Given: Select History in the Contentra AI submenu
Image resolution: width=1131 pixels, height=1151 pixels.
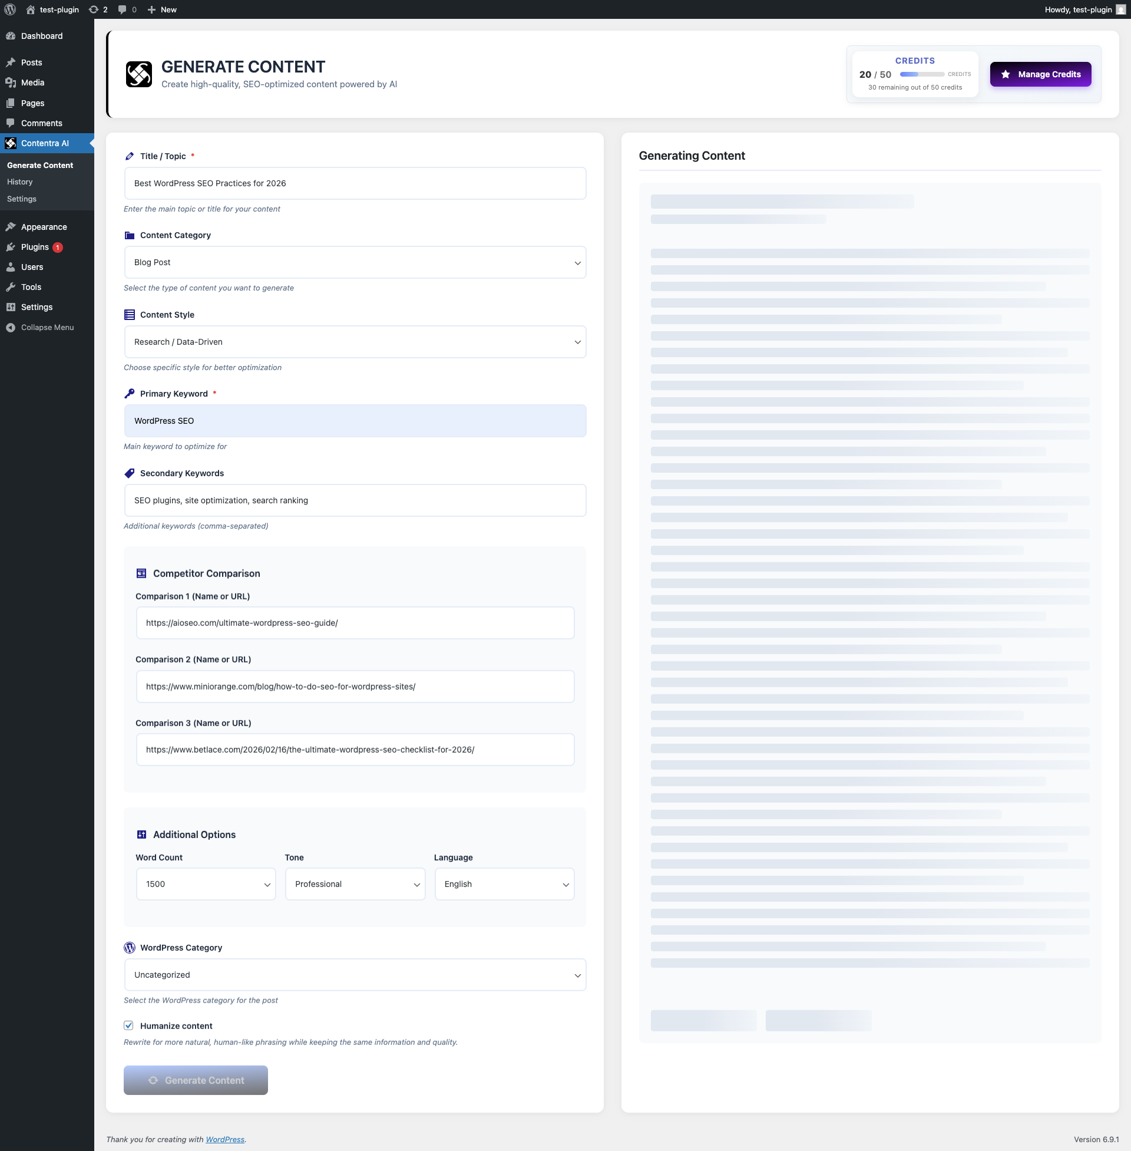Looking at the screenshot, I should 19,182.
